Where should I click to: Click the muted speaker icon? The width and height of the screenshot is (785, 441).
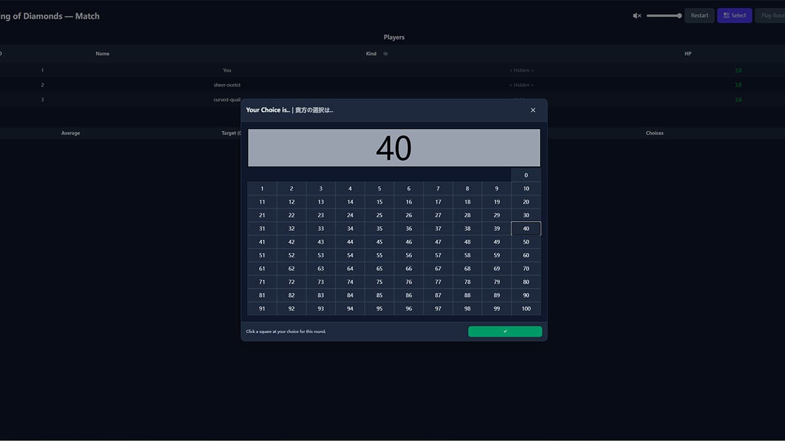click(x=637, y=16)
